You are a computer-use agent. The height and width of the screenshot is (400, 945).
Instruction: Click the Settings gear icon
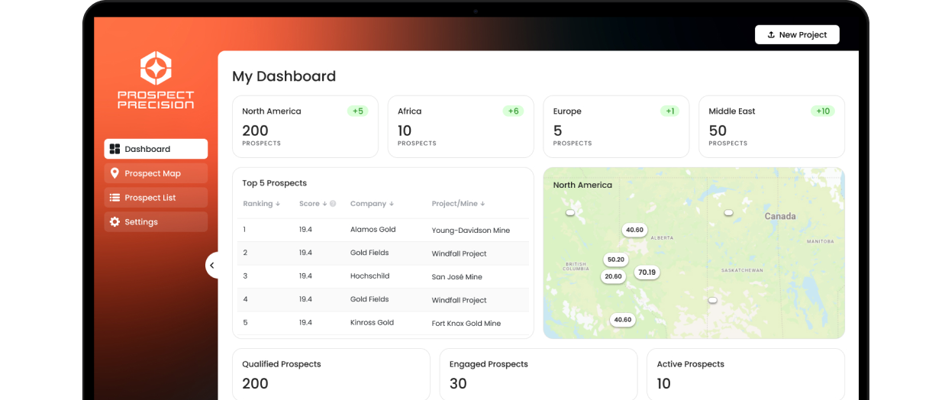(x=114, y=222)
